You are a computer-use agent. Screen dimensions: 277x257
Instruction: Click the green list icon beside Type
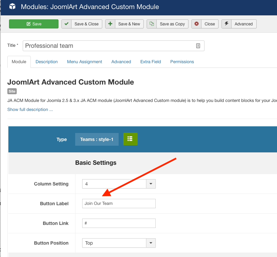click(x=130, y=139)
